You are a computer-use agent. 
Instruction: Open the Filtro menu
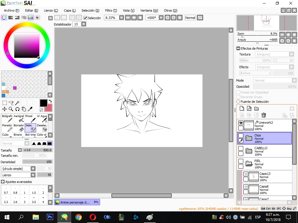[111, 10]
